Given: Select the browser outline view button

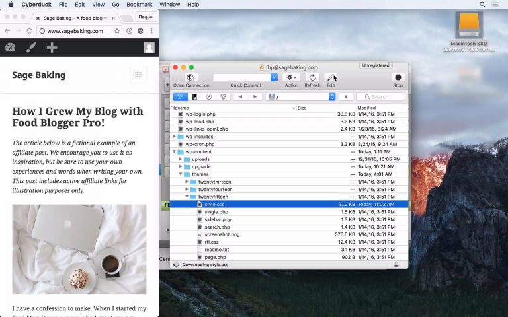Looking at the screenshot, I should [x=181, y=96].
